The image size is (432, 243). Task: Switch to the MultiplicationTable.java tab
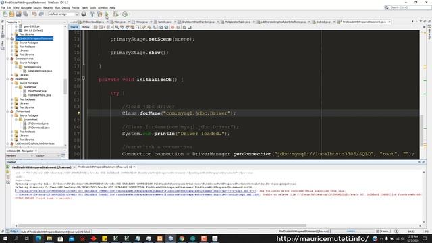(238, 22)
